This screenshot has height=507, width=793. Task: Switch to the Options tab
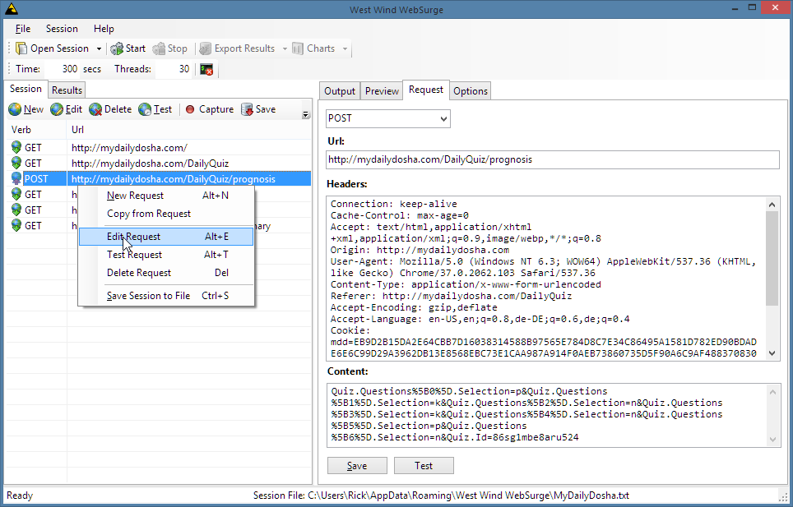471,91
